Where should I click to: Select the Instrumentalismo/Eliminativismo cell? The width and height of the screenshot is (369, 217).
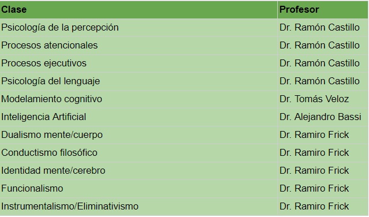click(139, 206)
